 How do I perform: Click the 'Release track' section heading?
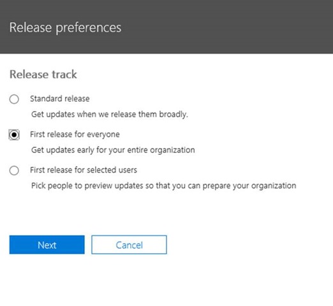43,75
